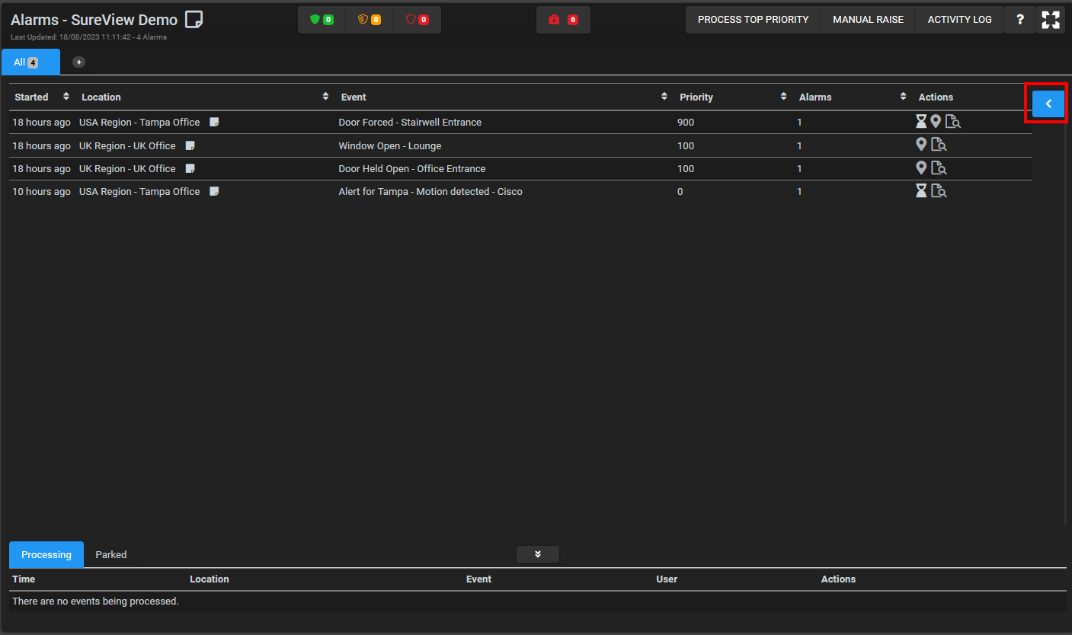
Task: Select the orange shield counter
Action: pos(370,20)
